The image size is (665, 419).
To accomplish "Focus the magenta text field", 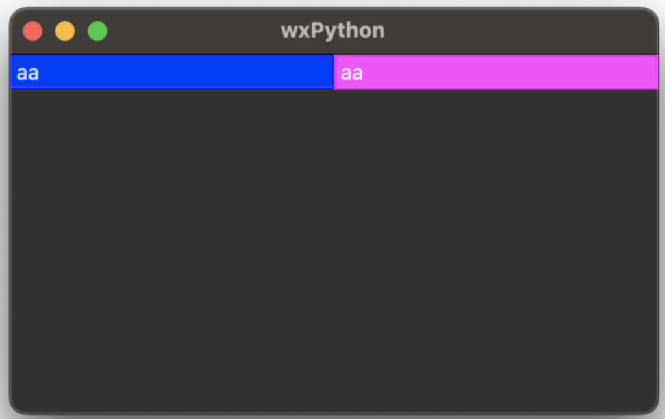I will [x=496, y=72].
